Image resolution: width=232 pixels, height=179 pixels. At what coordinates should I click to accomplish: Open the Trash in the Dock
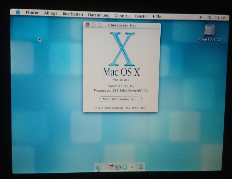141,167
